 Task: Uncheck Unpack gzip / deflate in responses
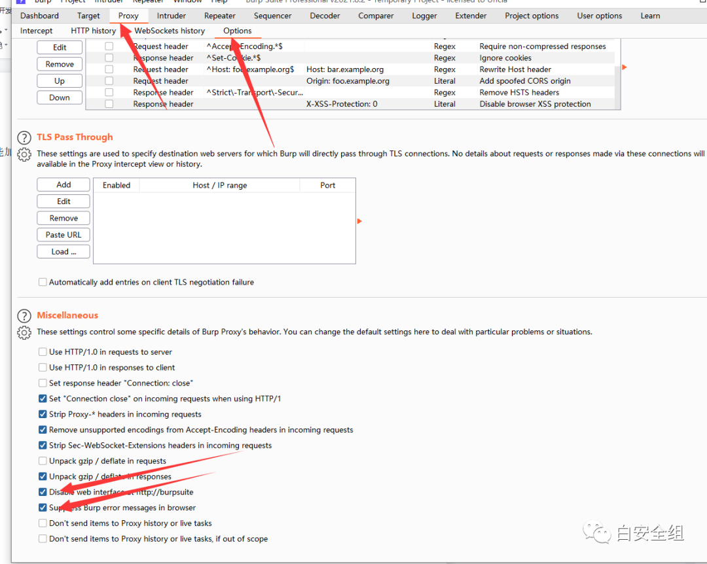(x=43, y=476)
